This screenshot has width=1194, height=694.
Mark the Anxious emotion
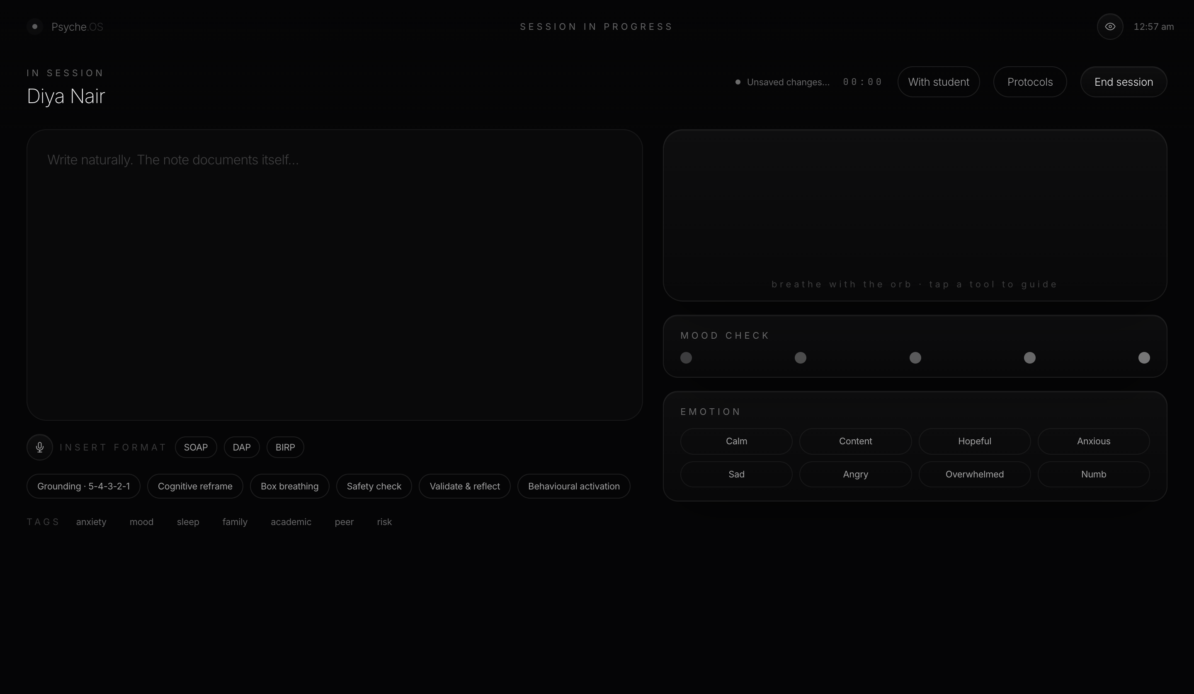pyautogui.click(x=1094, y=441)
